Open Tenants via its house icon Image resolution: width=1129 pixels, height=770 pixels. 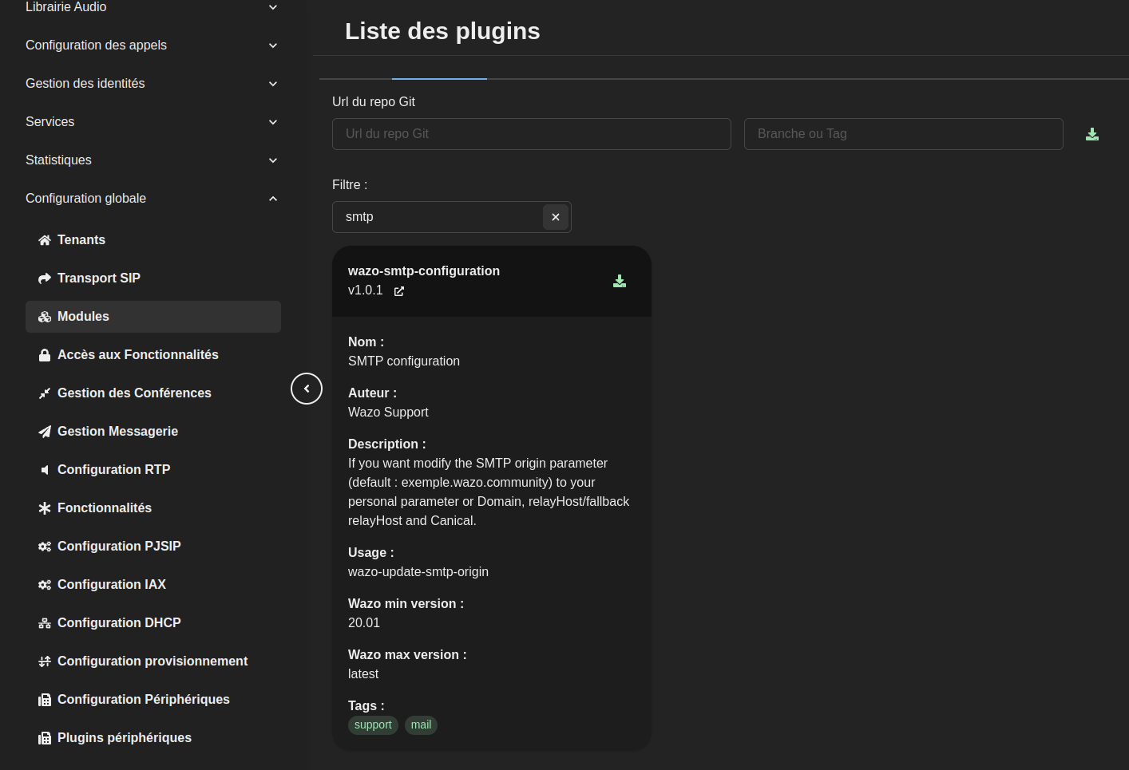pyautogui.click(x=45, y=240)
